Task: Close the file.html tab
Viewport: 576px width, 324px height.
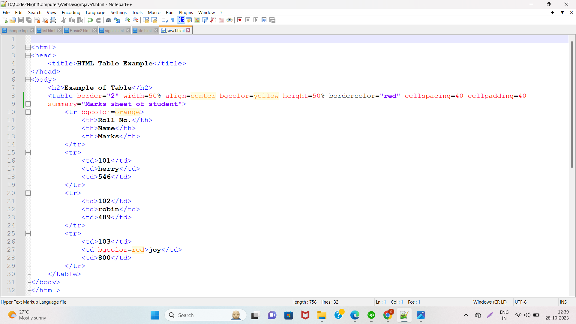Action: [155, 31]
